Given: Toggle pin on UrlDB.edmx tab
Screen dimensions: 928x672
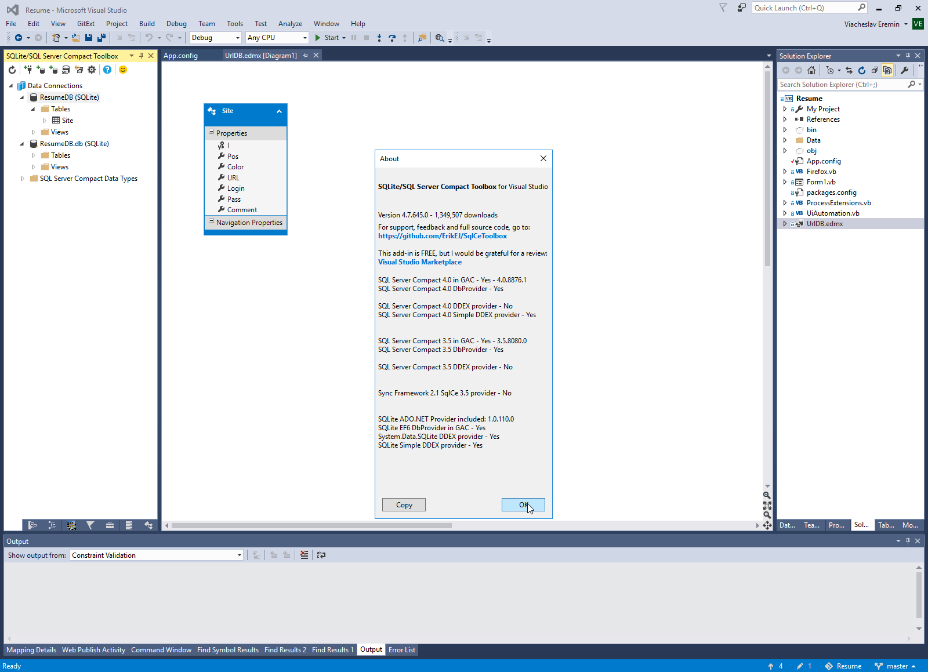Looking at the screenshot, I should pyautogui.click(x=306, y=55).
